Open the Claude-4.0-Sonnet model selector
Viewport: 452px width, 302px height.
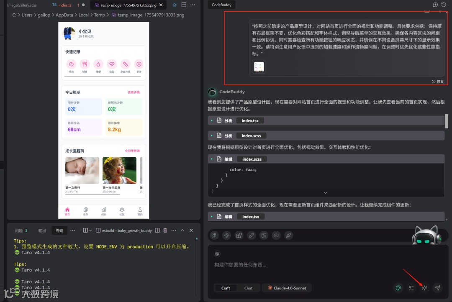287,288
